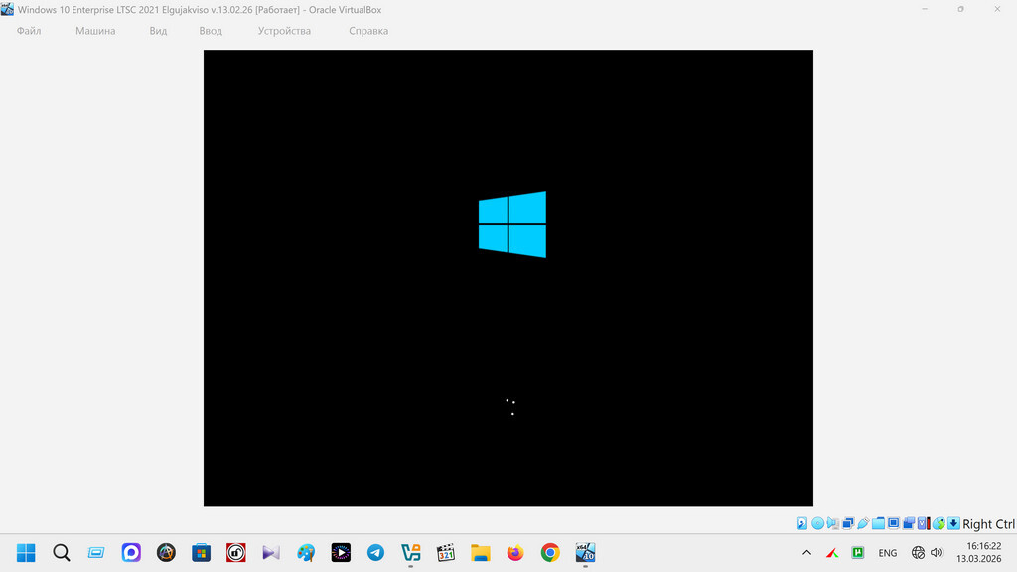Click the Right Ctrl host key label
Screen dimensions: 1017x572
[988, 524]
